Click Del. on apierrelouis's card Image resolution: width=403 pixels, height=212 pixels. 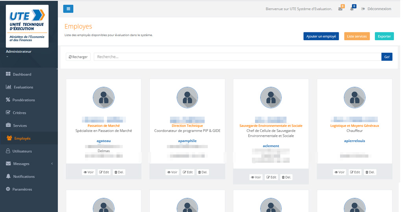[x=370, y=172]
